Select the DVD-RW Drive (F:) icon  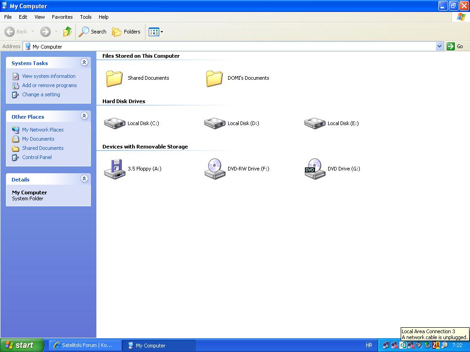(214, 169)
